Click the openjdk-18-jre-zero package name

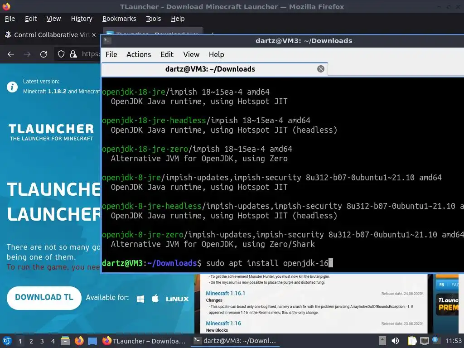(145, 149)
